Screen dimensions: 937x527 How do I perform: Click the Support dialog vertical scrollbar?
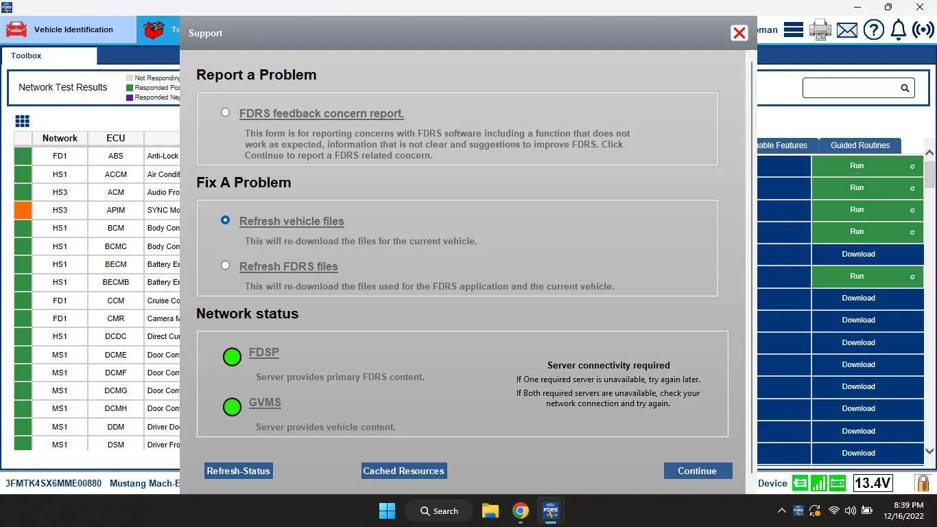tap(753, 268)
